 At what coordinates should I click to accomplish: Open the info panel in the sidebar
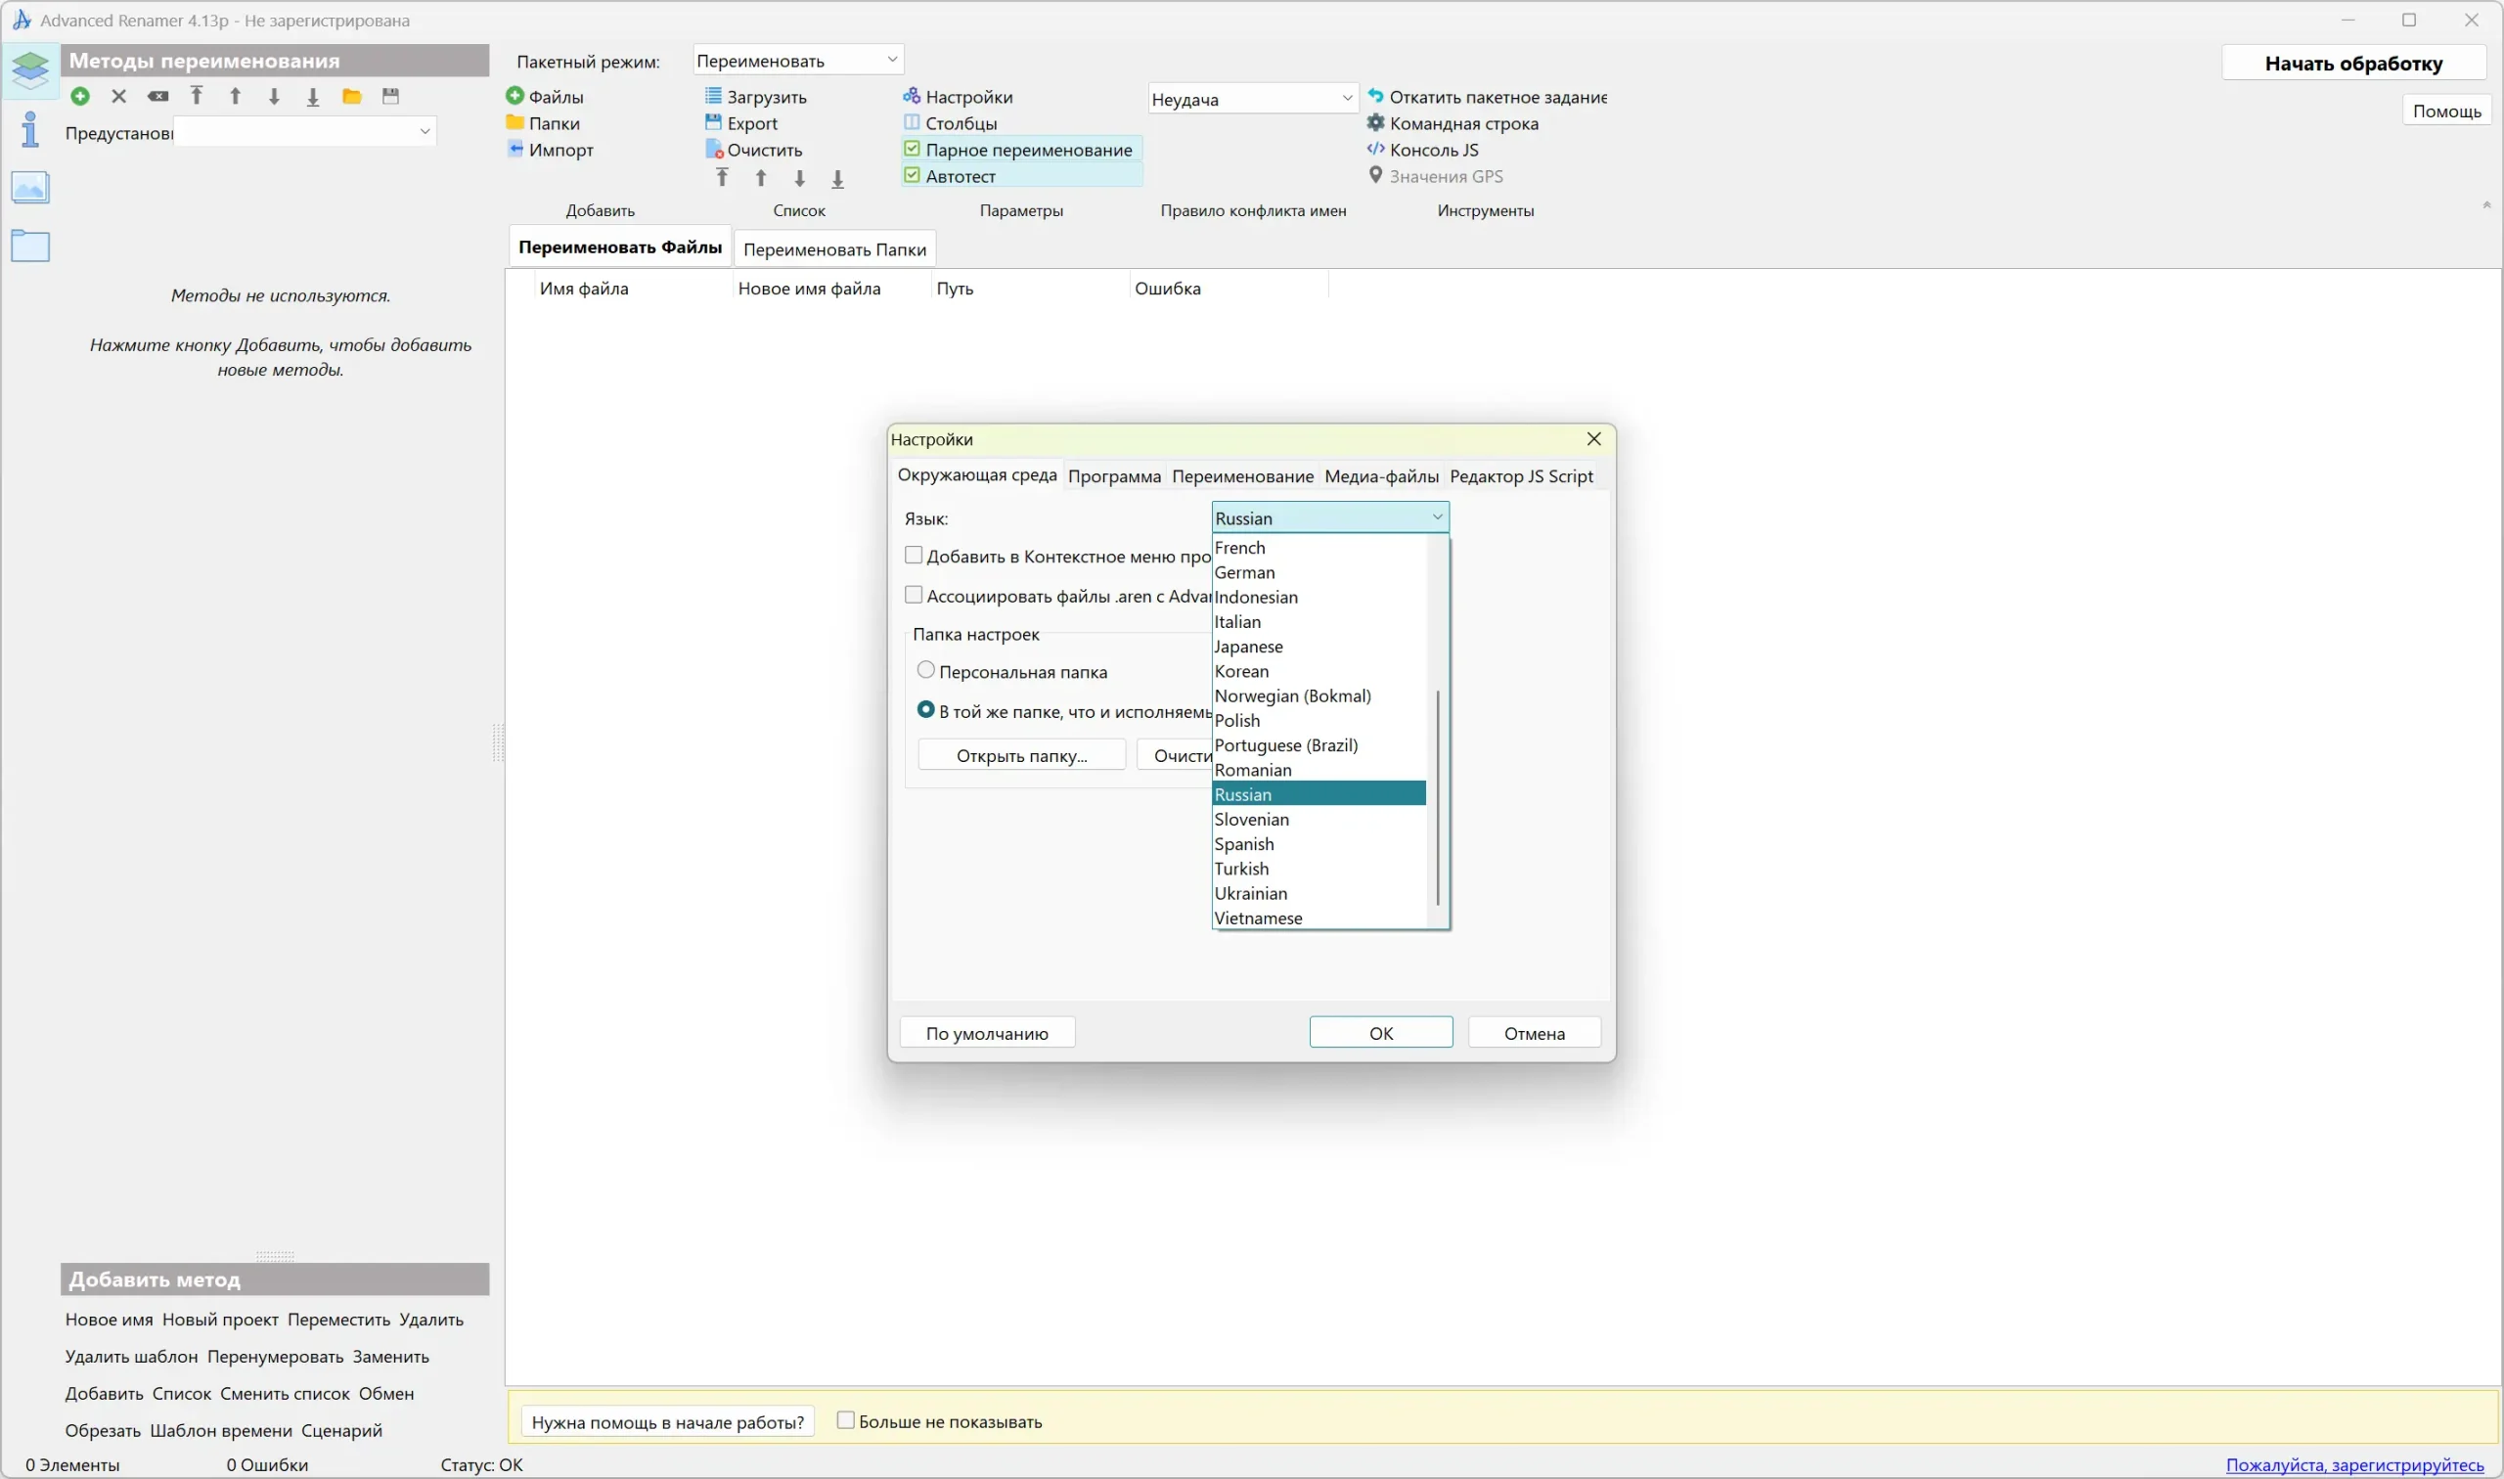30,129
